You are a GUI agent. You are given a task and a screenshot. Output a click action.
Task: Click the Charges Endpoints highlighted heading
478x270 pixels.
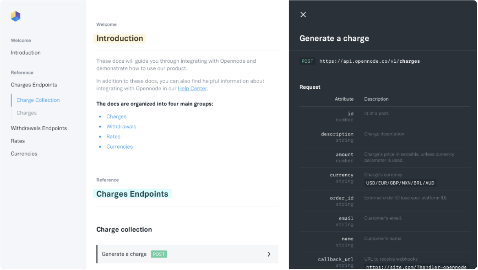pyautogui.click(x=132, y=194)
